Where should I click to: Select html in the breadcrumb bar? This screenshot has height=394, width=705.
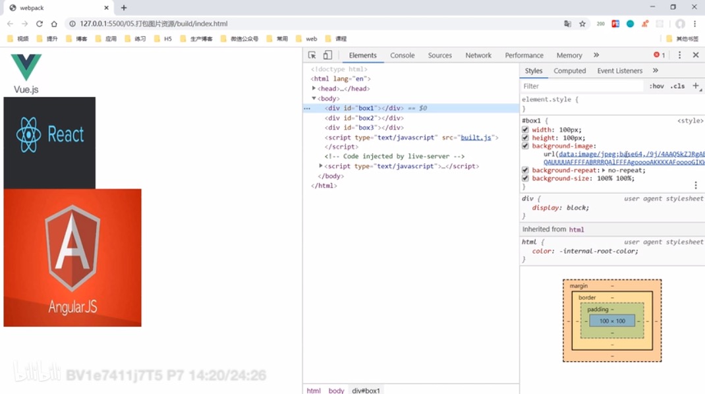[314, 391]
